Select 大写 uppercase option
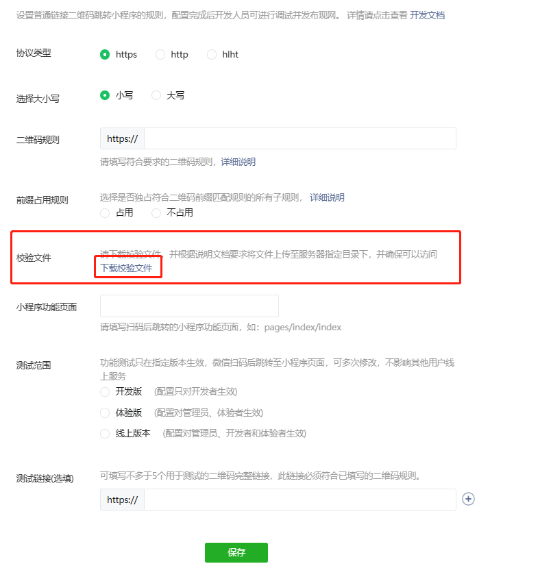The height and width of the screenshot is (577, 551). 156,95
